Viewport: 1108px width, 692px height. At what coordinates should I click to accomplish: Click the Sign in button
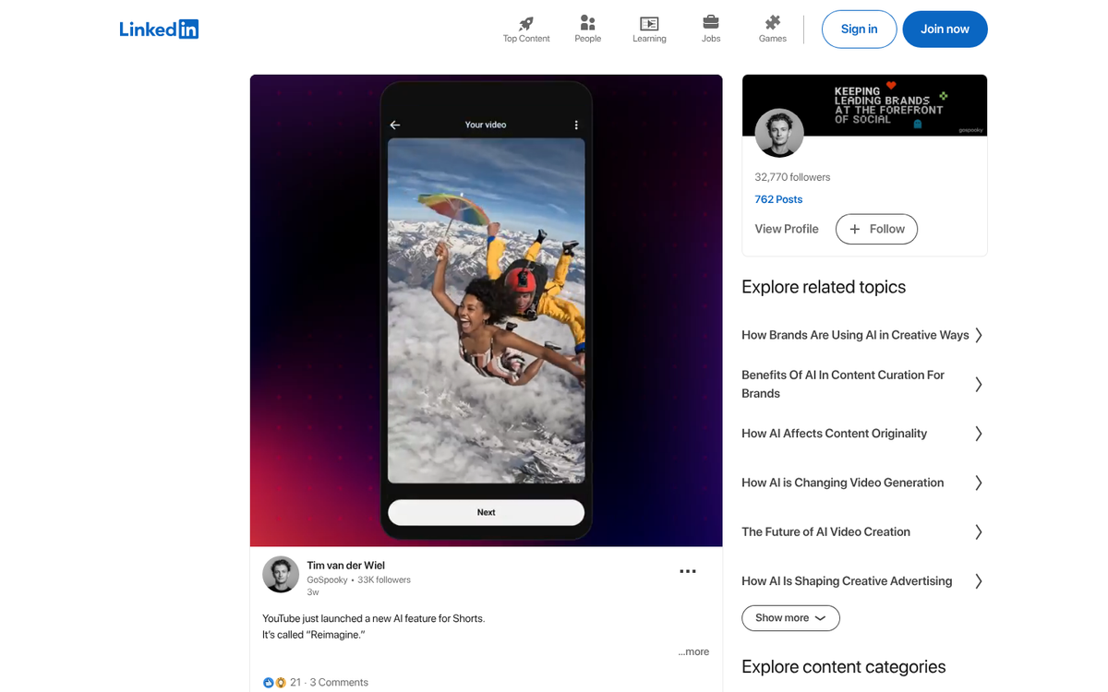[x=859, y=30]
